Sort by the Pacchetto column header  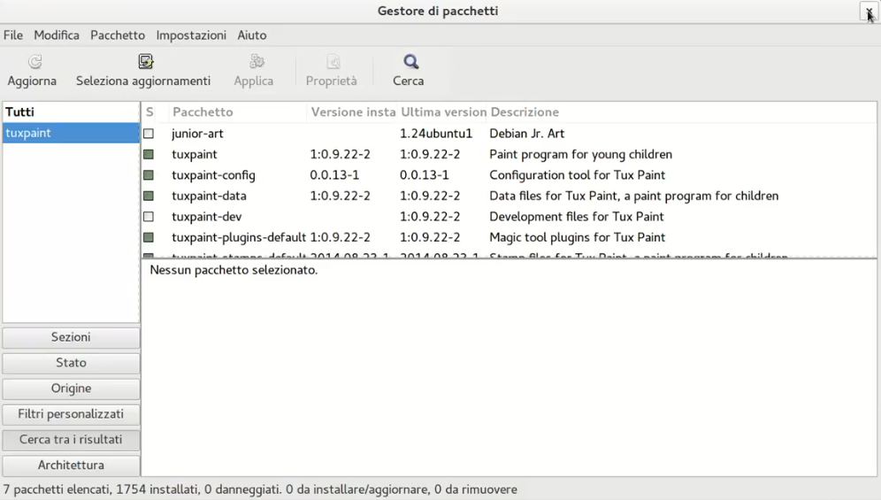point(203,112)
